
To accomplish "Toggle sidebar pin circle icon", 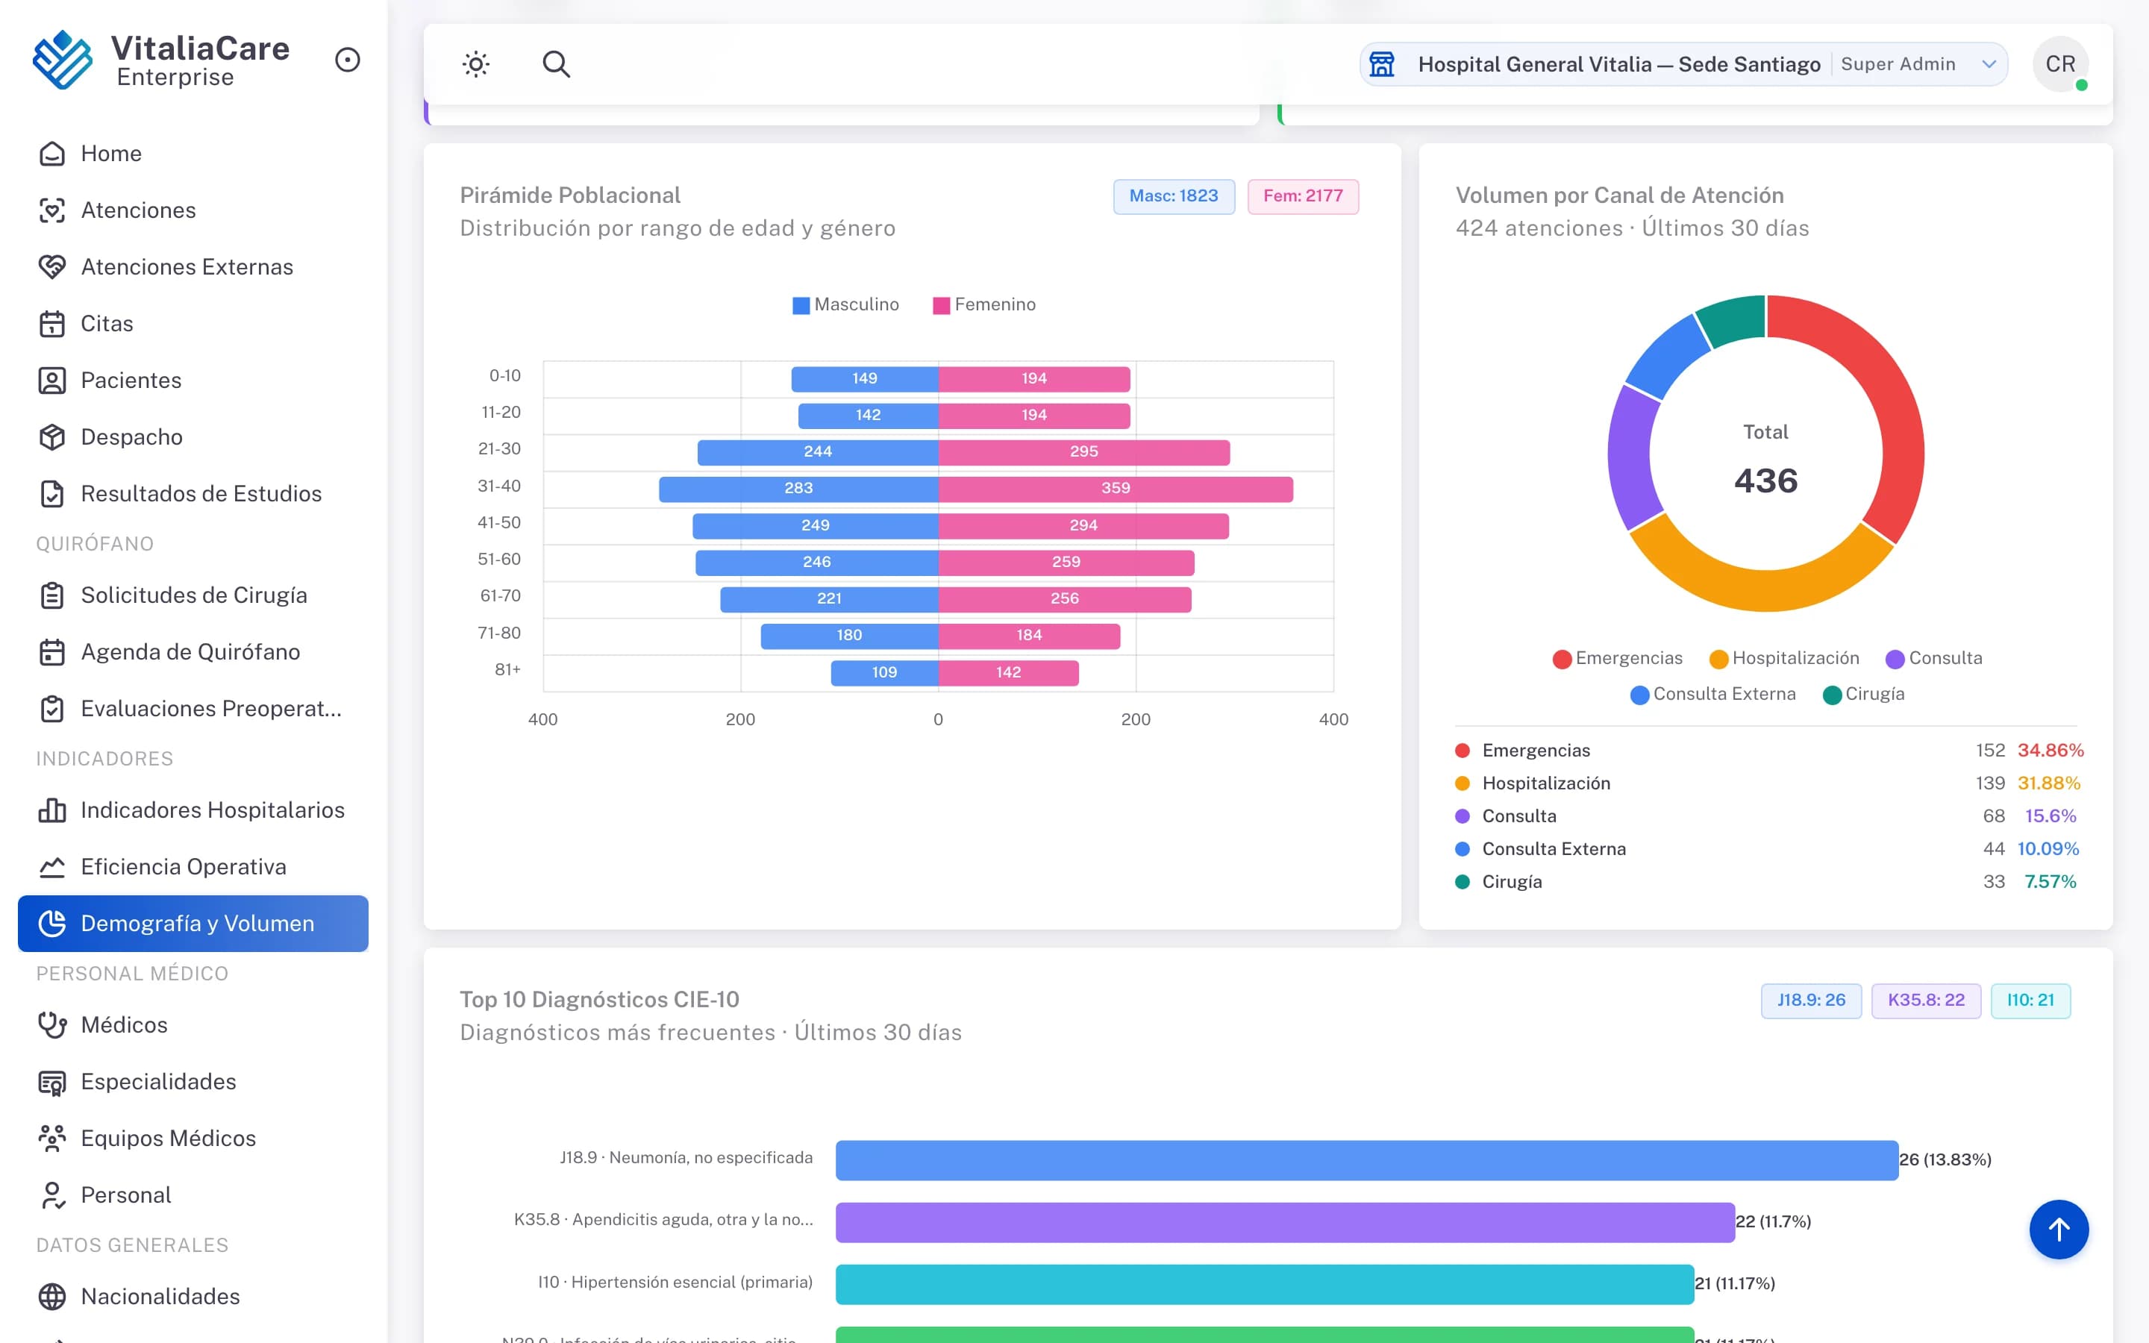I will 347,60.
